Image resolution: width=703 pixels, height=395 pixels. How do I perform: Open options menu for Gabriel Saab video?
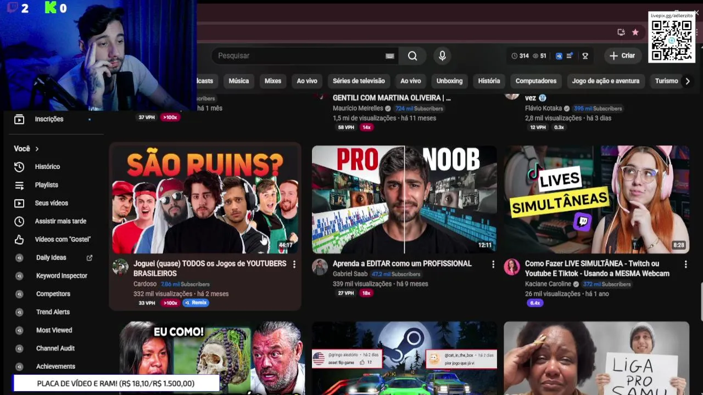493,264
